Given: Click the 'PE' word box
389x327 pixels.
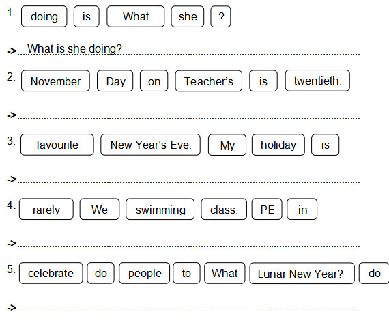Looking at the screenshot, I should click(x=267, y=209).
